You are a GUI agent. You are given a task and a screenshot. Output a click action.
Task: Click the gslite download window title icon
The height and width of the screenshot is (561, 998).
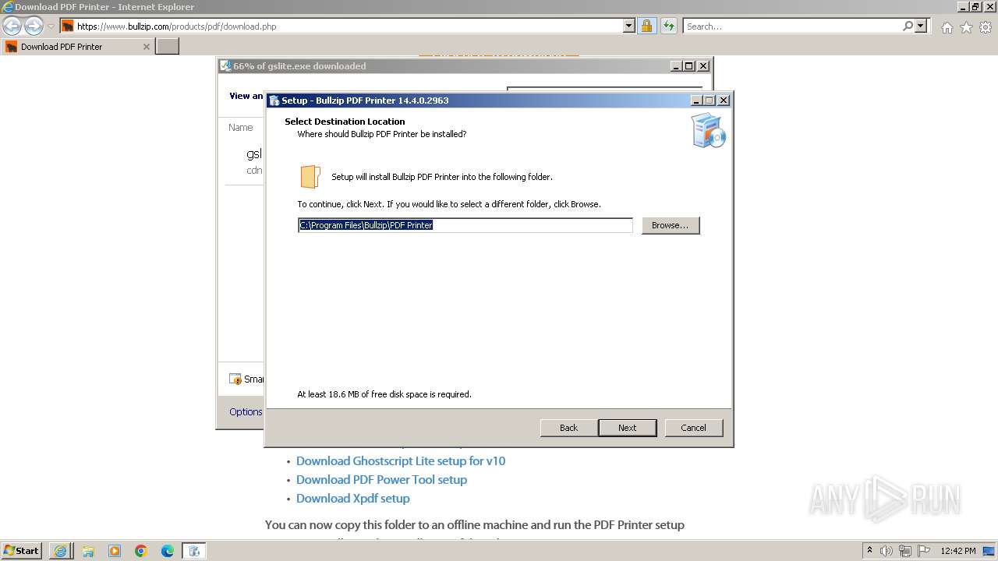pos(225,66)
